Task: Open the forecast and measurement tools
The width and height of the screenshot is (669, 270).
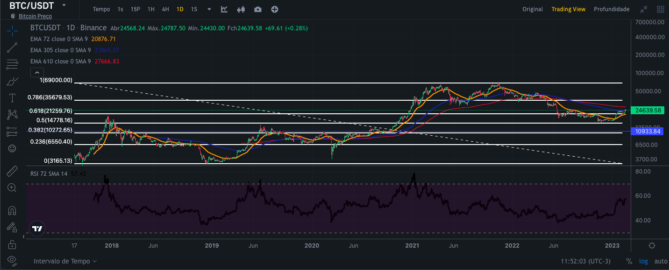Action: 12,132
